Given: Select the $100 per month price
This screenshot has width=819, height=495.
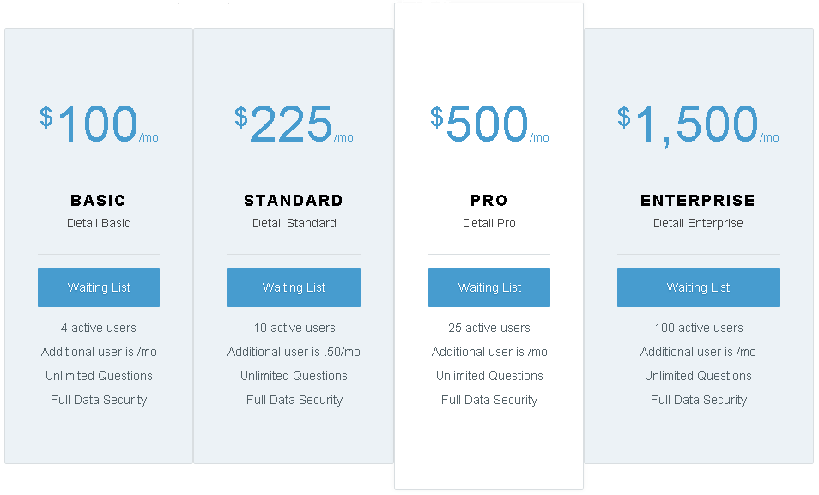Looking at the screenshot, I should [99, 124].
